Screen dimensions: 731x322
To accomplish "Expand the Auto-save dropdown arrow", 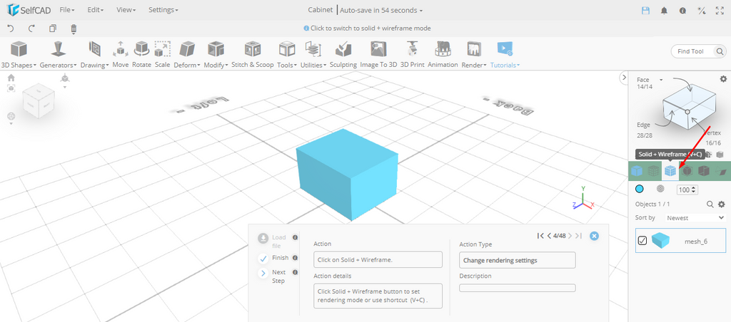I will 421,11.
